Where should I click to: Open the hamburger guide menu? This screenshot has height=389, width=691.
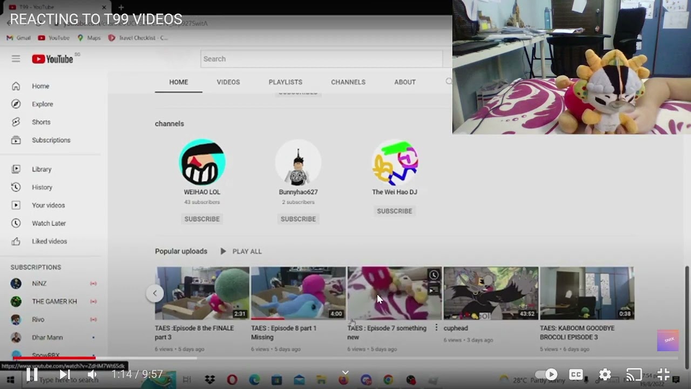pos(16,59)
